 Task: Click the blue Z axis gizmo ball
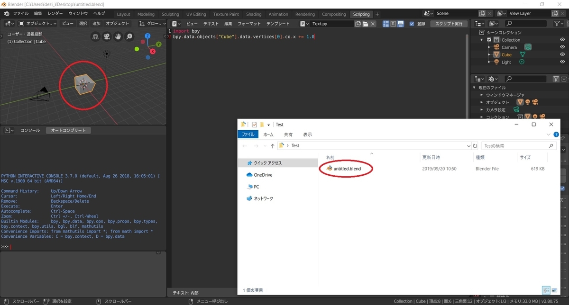pyautogui.click(x=148, y=37)
